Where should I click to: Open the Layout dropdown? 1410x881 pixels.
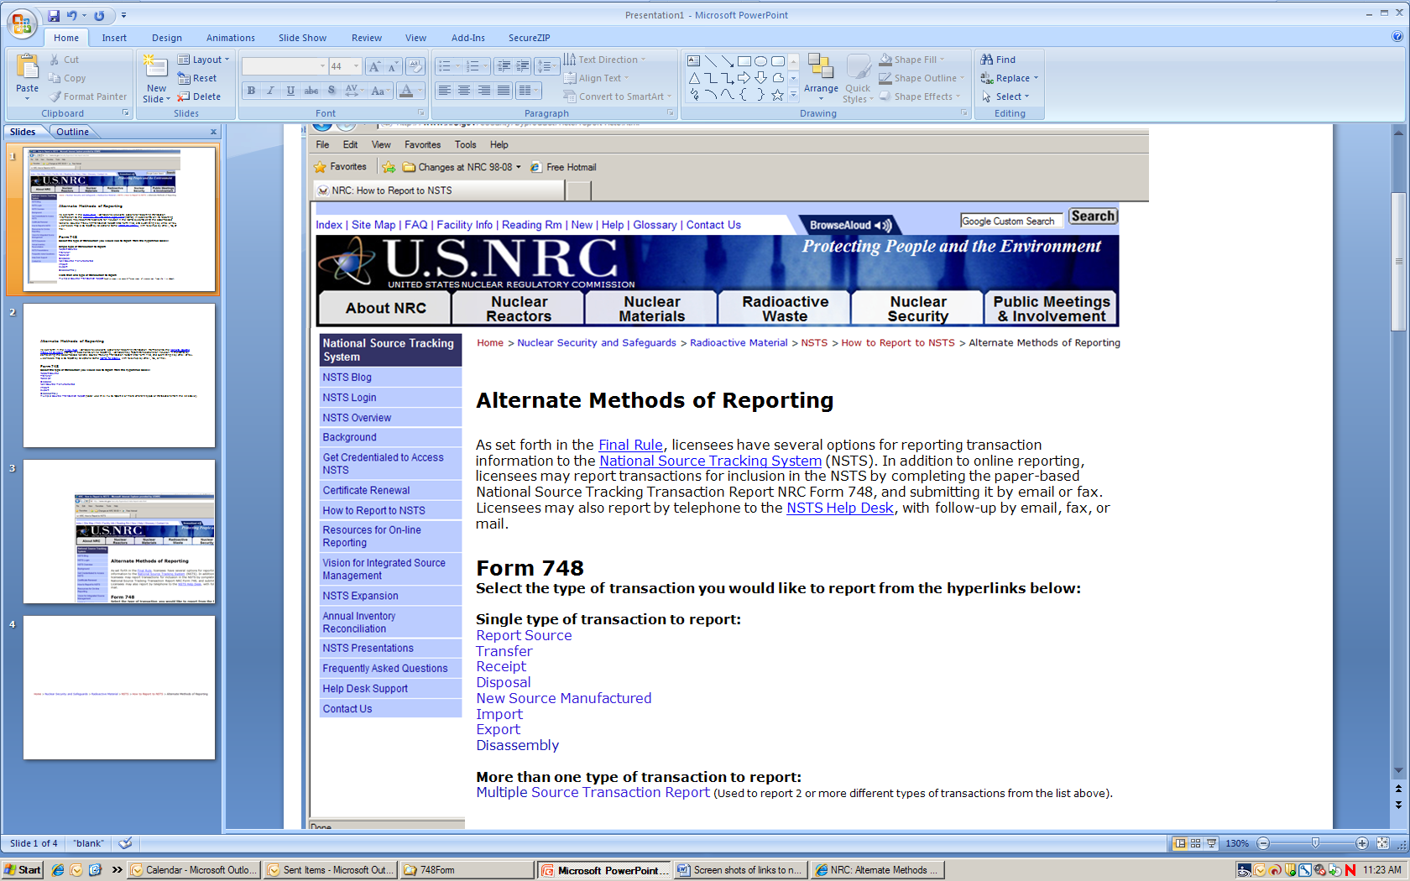[204, 60]
